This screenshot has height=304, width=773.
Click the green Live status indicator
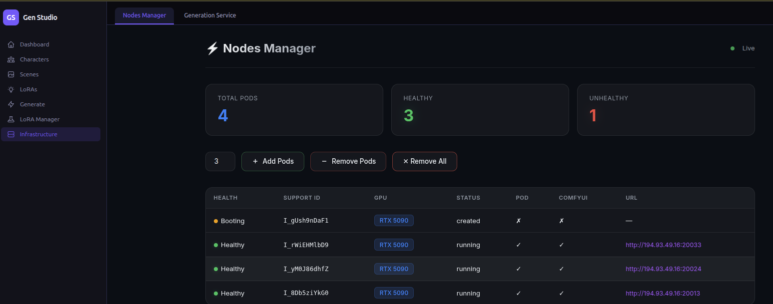pyautogui.click(x=733, y=48)
